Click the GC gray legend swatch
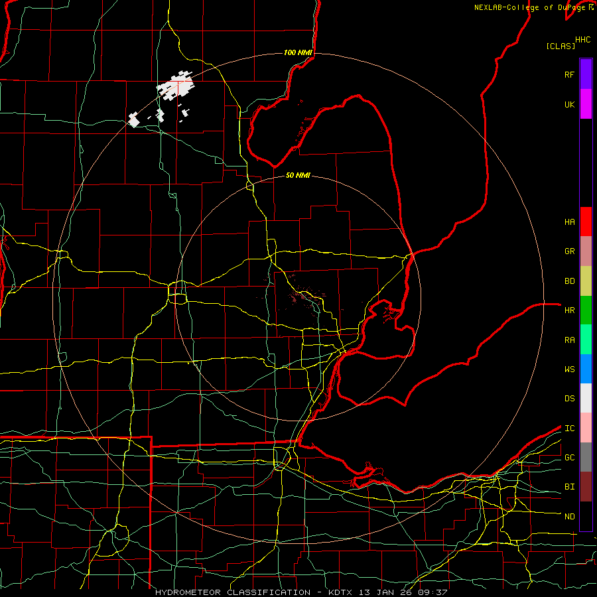Viewport: 597px width, 597px height. point(586,457)
